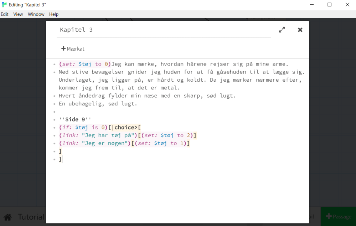Close the Kapitel 3 passage editor
The height and width of the screenshot is (226, 356).
click(300, 30)
